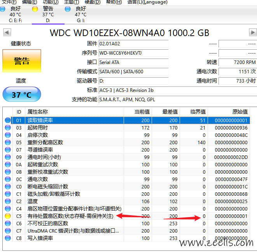Click the 属性名称 column header
Viewport: 257px width, 252px height.
74,112
